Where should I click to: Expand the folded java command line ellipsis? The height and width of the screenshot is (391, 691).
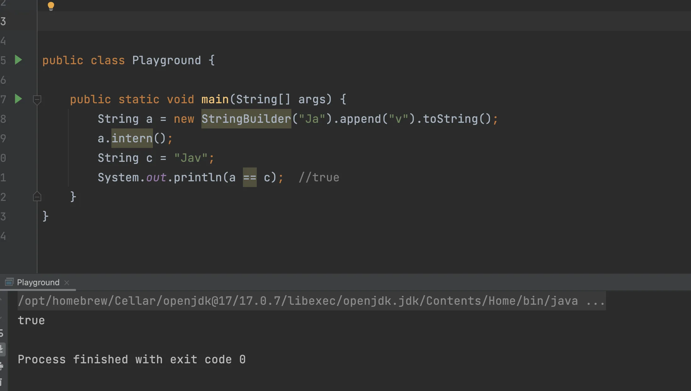595,301
